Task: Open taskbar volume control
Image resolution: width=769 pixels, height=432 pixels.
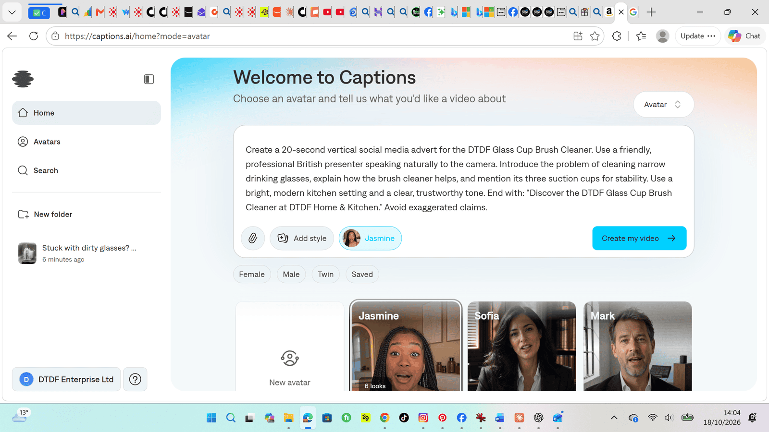Action: 669,418
